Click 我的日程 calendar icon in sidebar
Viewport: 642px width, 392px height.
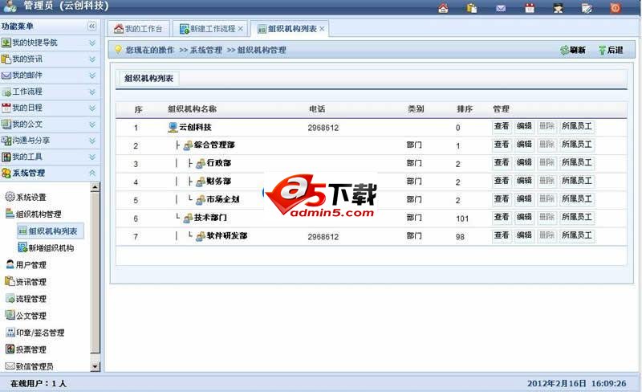click(x=6, y=108)
